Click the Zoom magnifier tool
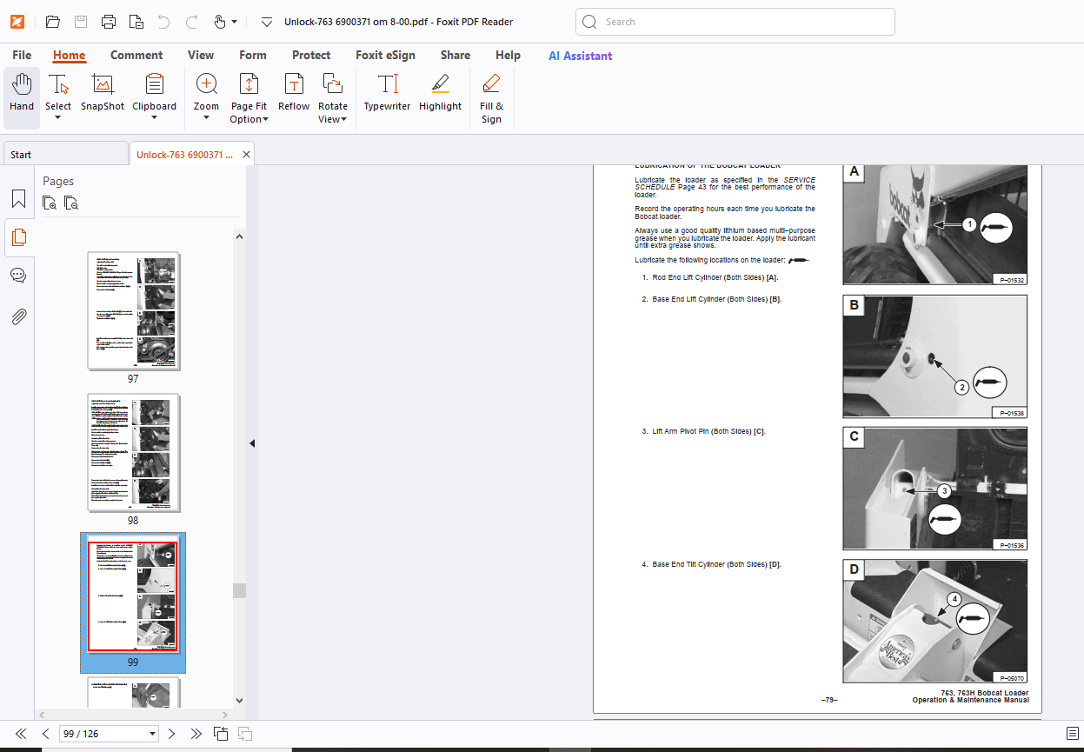The image size is (1084, 752). coord(206,84)
